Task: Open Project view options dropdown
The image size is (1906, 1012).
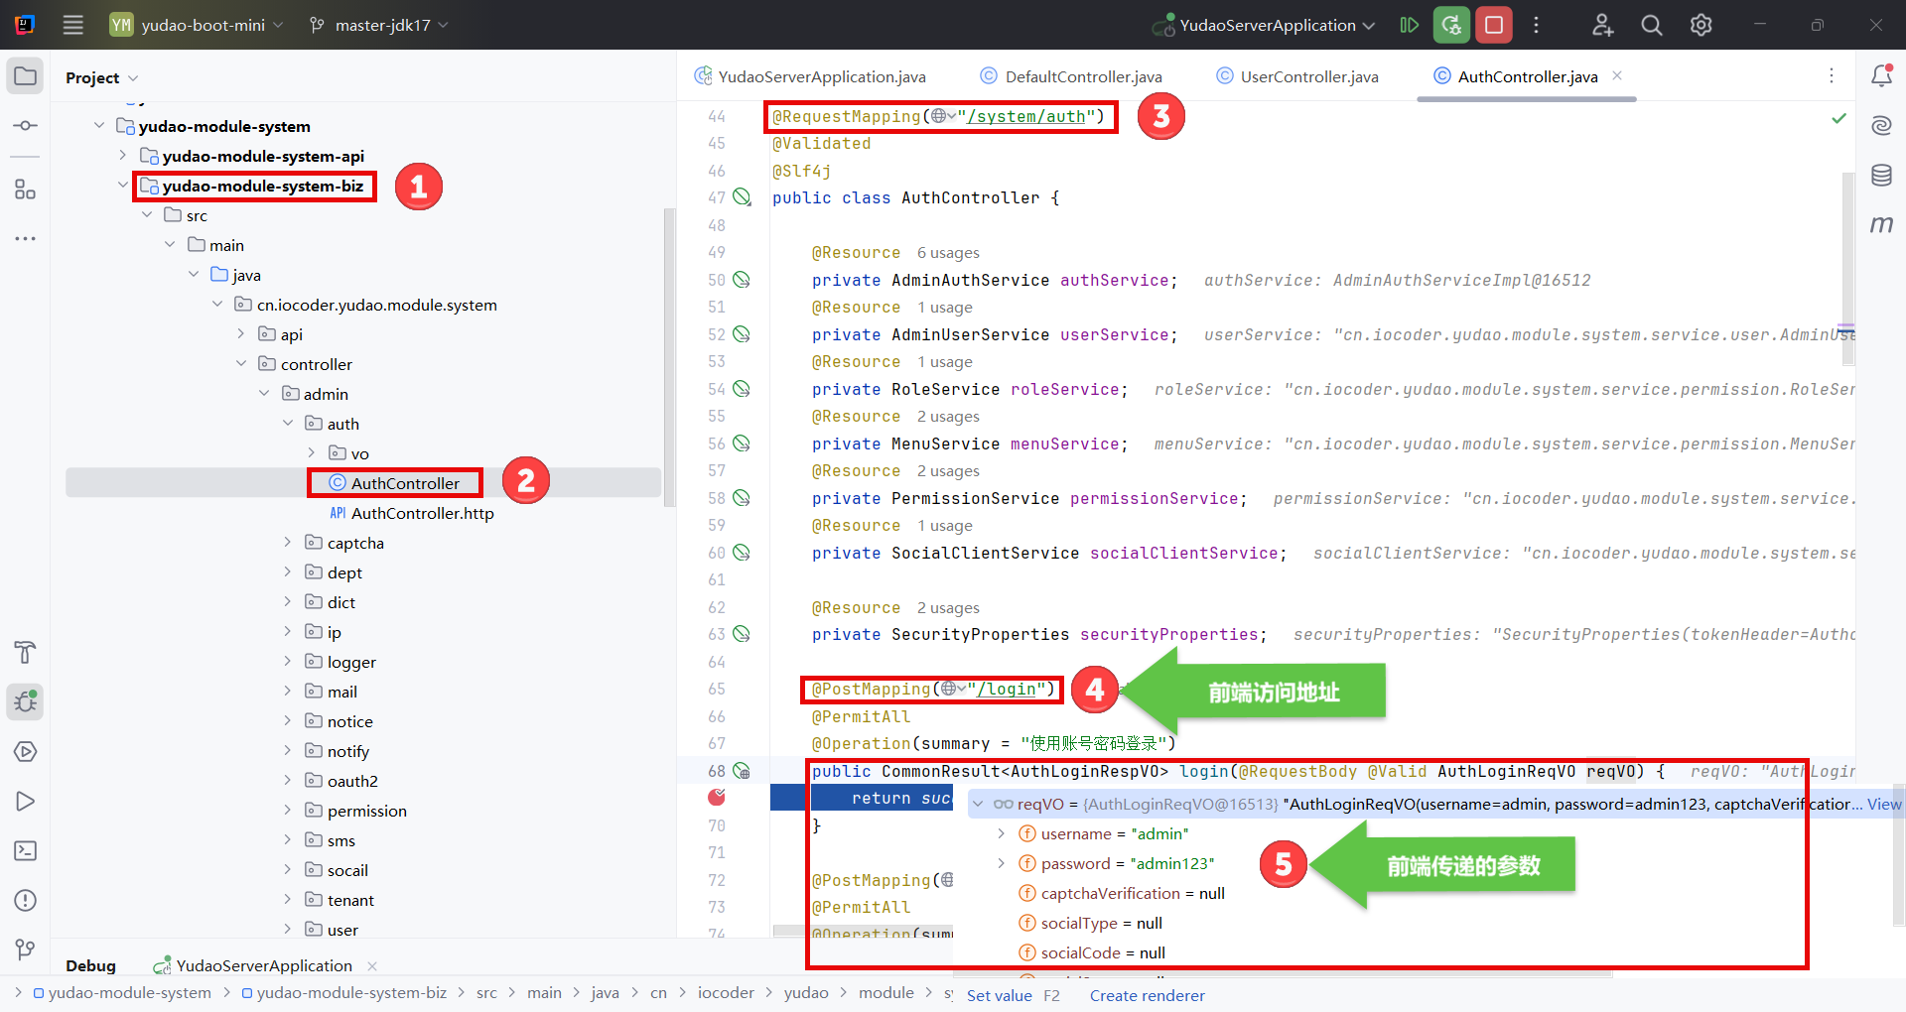Action: pos(133,78)
